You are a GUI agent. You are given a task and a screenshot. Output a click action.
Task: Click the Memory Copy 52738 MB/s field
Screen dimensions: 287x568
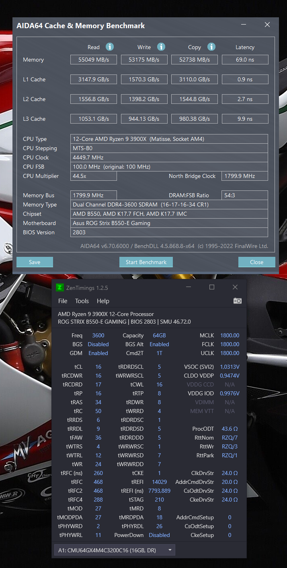pos(195,60)
